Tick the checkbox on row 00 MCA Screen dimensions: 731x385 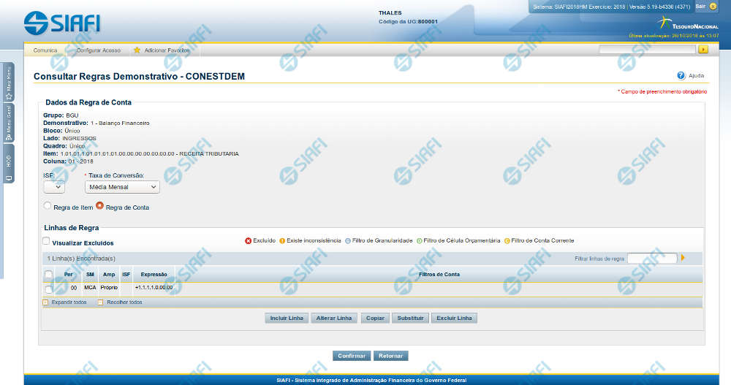[x=48, y=289]
